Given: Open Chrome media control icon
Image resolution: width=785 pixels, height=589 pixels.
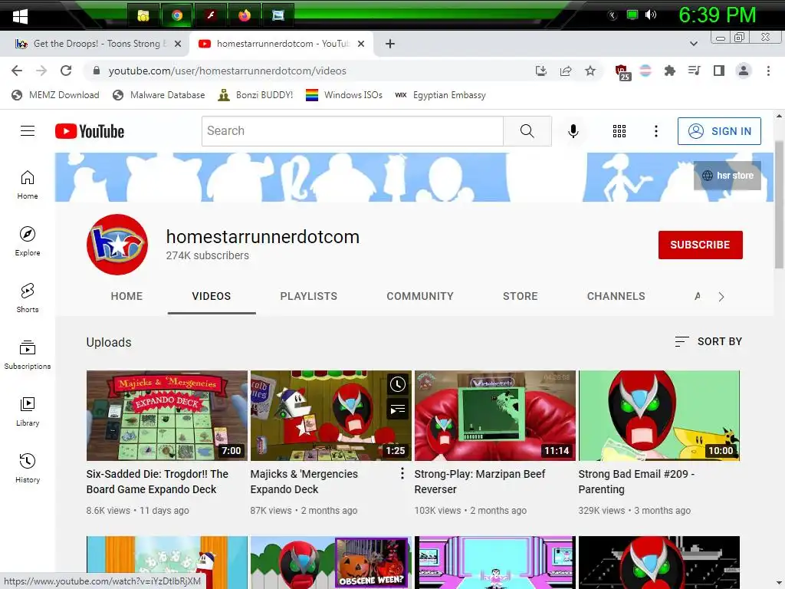Looking at the screenshot, I should [x=695, y=71].
